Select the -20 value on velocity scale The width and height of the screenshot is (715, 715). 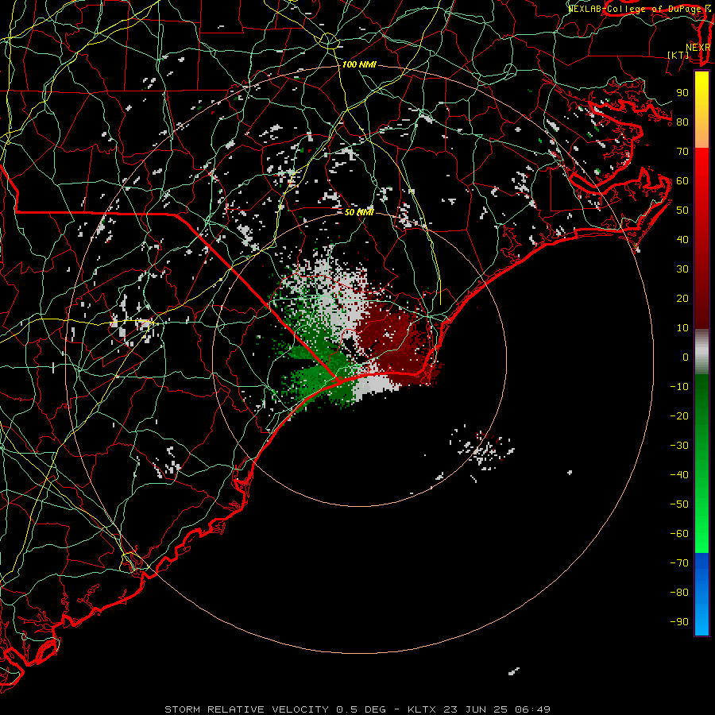pos(679,416)
